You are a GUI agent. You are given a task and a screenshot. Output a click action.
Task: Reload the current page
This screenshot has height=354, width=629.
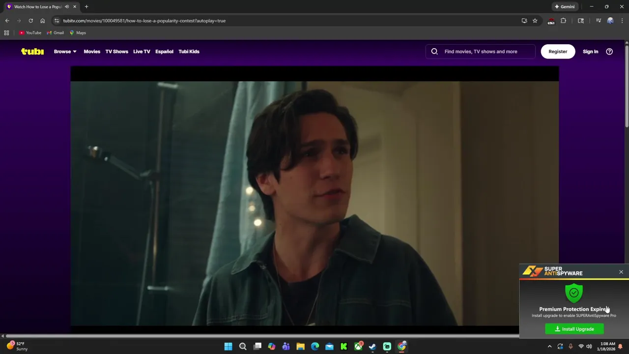coord(30,21)
